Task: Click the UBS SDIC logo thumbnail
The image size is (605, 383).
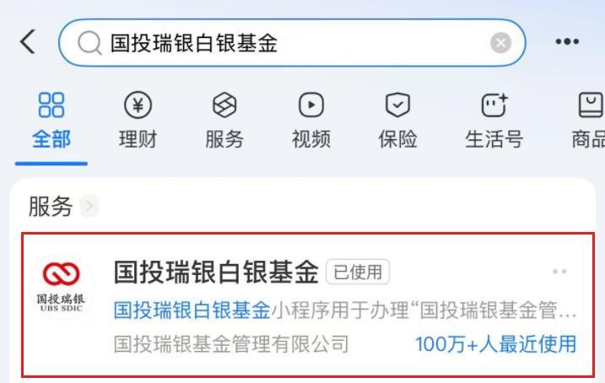Action: coord(61,287)
